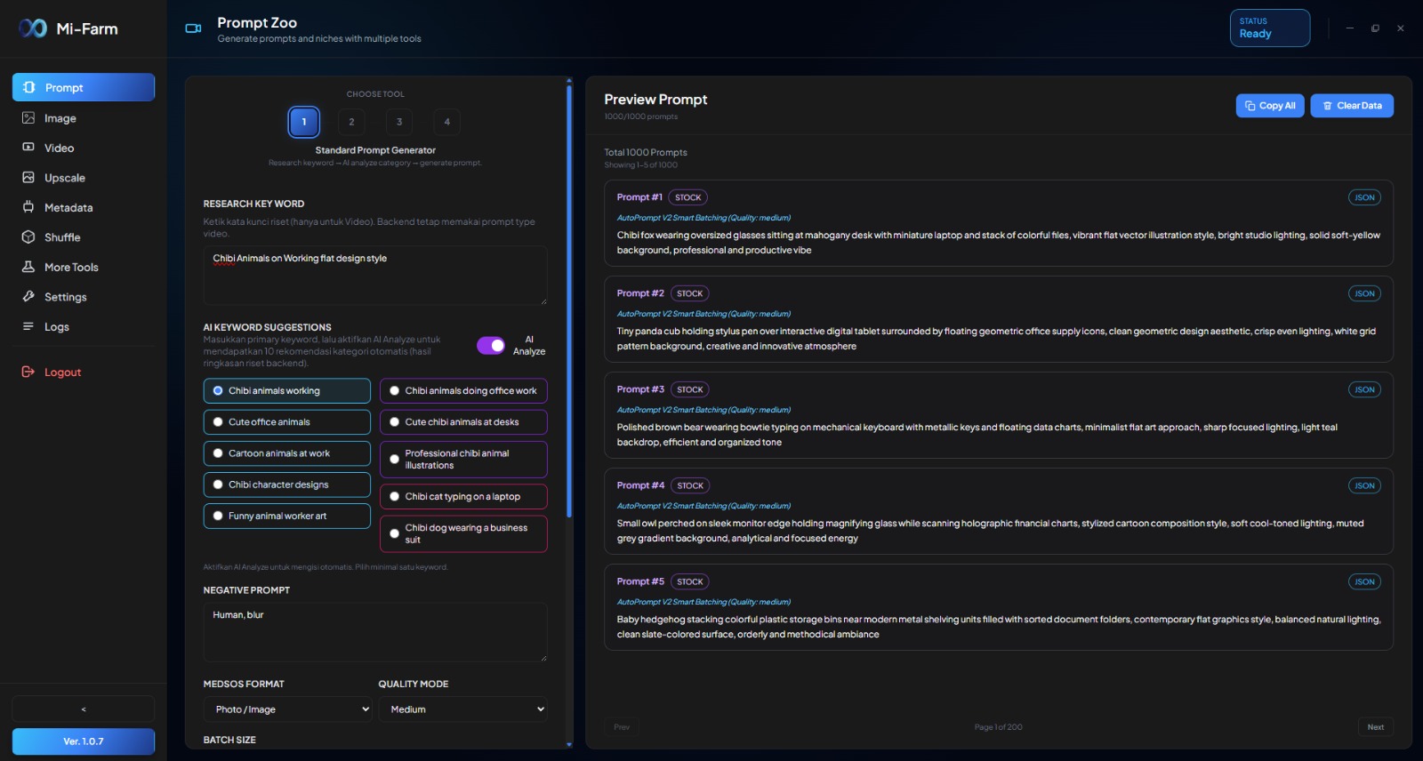
Task: Open the Shuffle sidebar section
Action: [84, 237]
